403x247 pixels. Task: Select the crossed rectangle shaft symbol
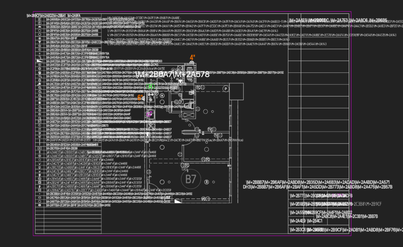tap(189, 115)
